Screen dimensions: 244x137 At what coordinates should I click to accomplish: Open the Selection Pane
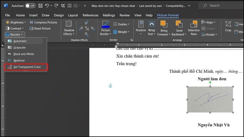pyautogui.click(x=193, y=28)
